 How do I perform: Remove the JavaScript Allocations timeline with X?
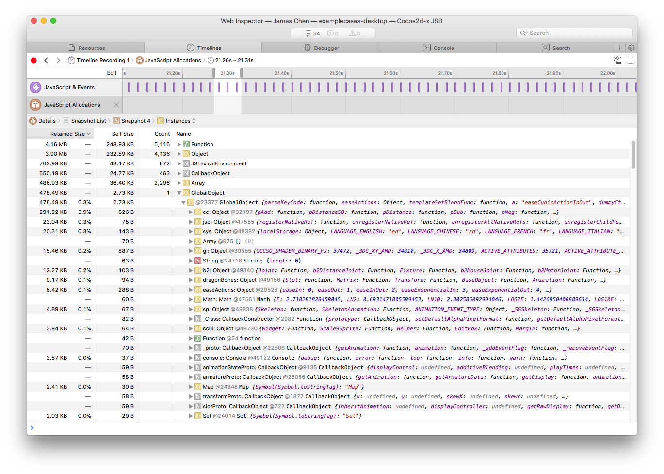pos(116,105)
